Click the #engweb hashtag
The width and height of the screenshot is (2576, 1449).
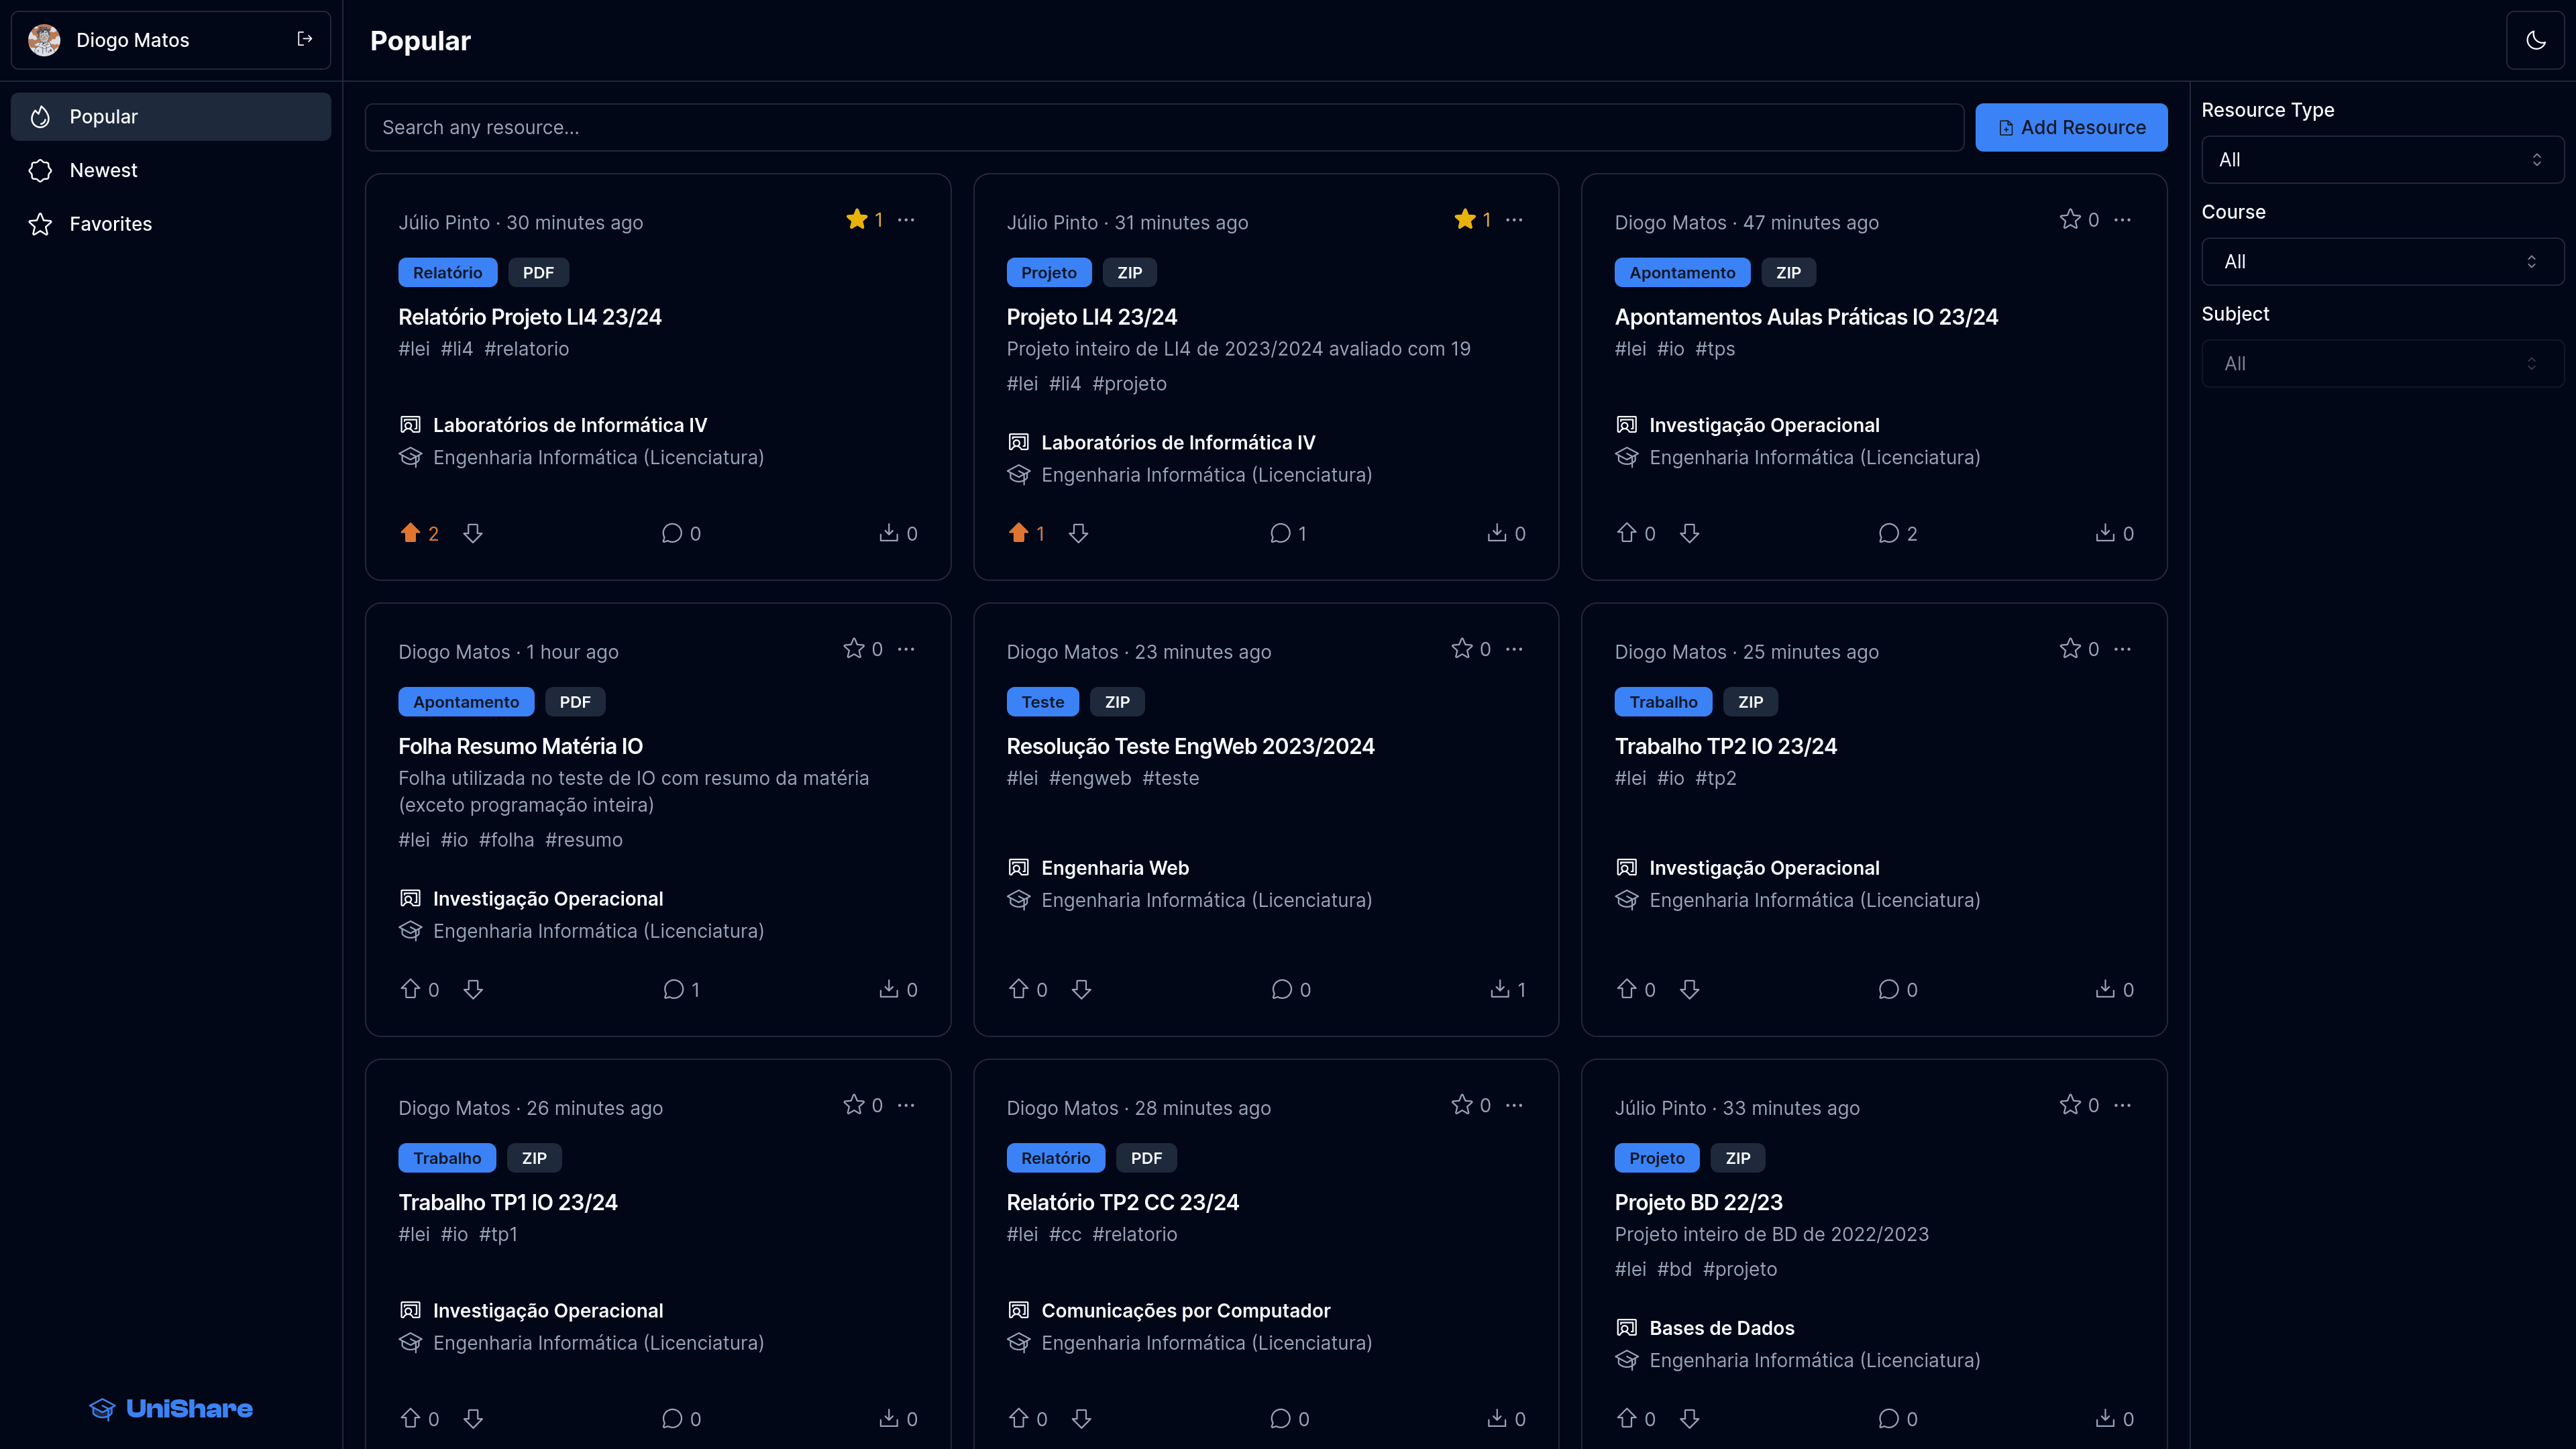click(1090, 778)
